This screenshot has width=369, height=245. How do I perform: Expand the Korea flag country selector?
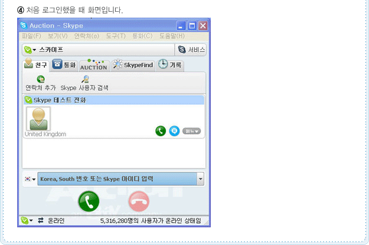(x=30, y=179)
